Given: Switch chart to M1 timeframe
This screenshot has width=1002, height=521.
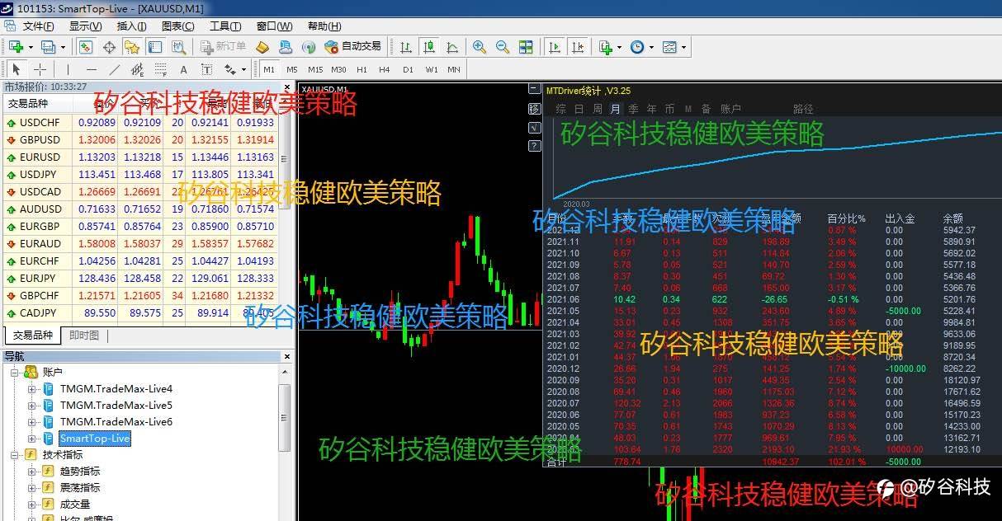Looking at the screenshot, I should click(x=269, y=69).
